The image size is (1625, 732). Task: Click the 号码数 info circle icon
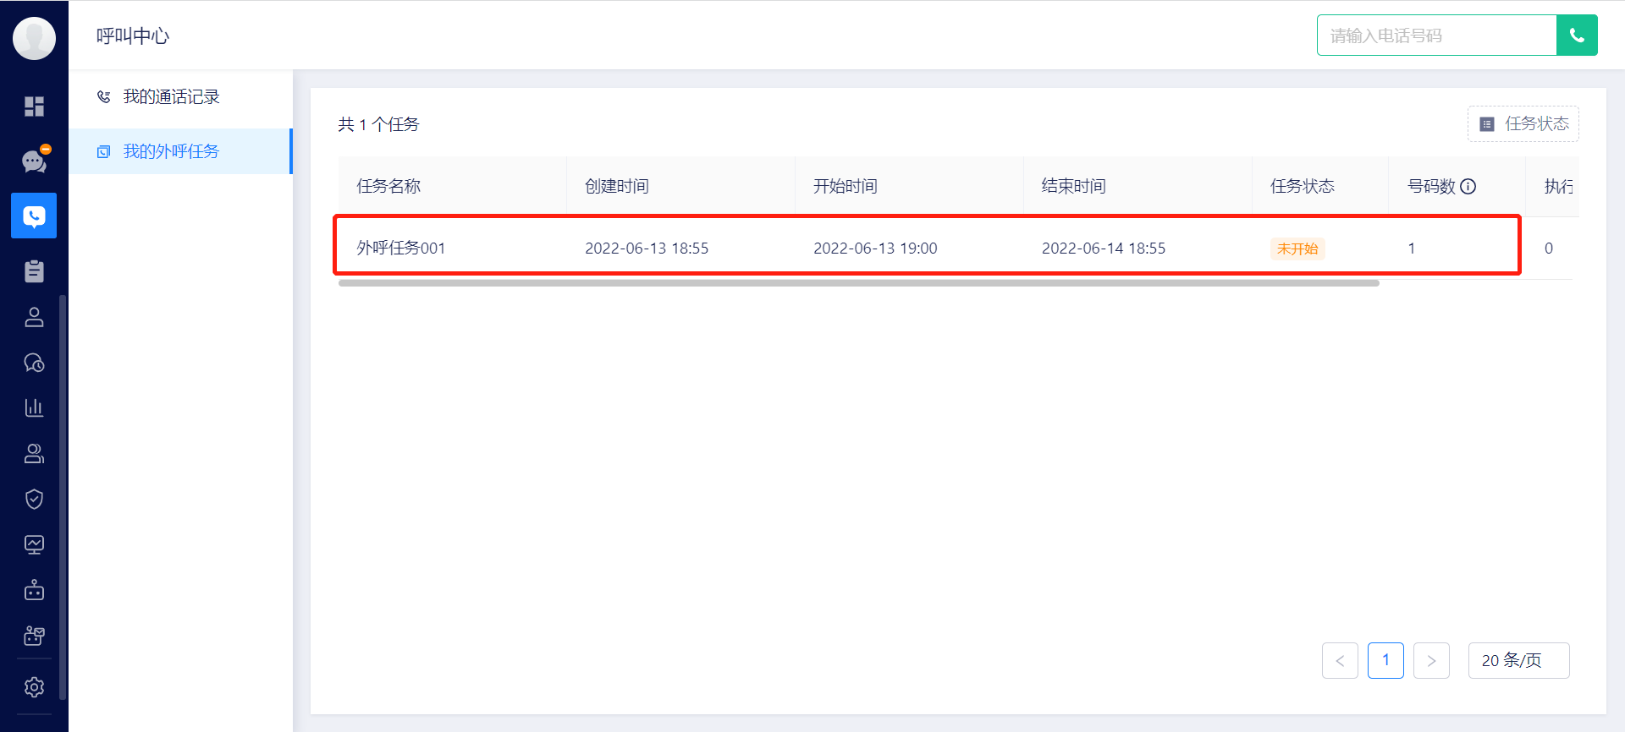(x=1468, y=187)
